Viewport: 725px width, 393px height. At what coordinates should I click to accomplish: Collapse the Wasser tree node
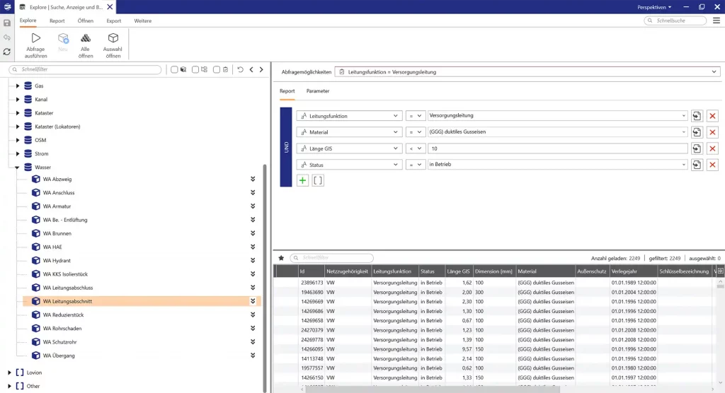18,168
